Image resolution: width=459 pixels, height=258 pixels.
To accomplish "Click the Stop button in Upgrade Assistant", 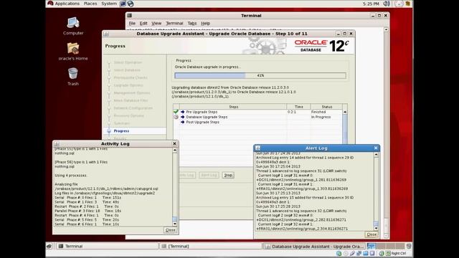I will point(228,175).
